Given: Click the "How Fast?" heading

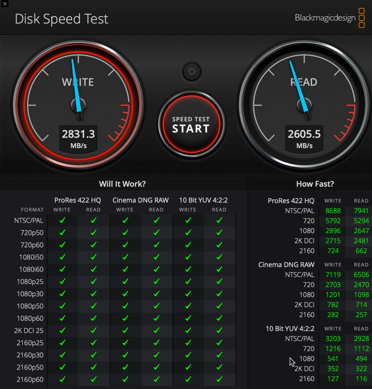Looking at the screenshot, I should click(315, 184).
